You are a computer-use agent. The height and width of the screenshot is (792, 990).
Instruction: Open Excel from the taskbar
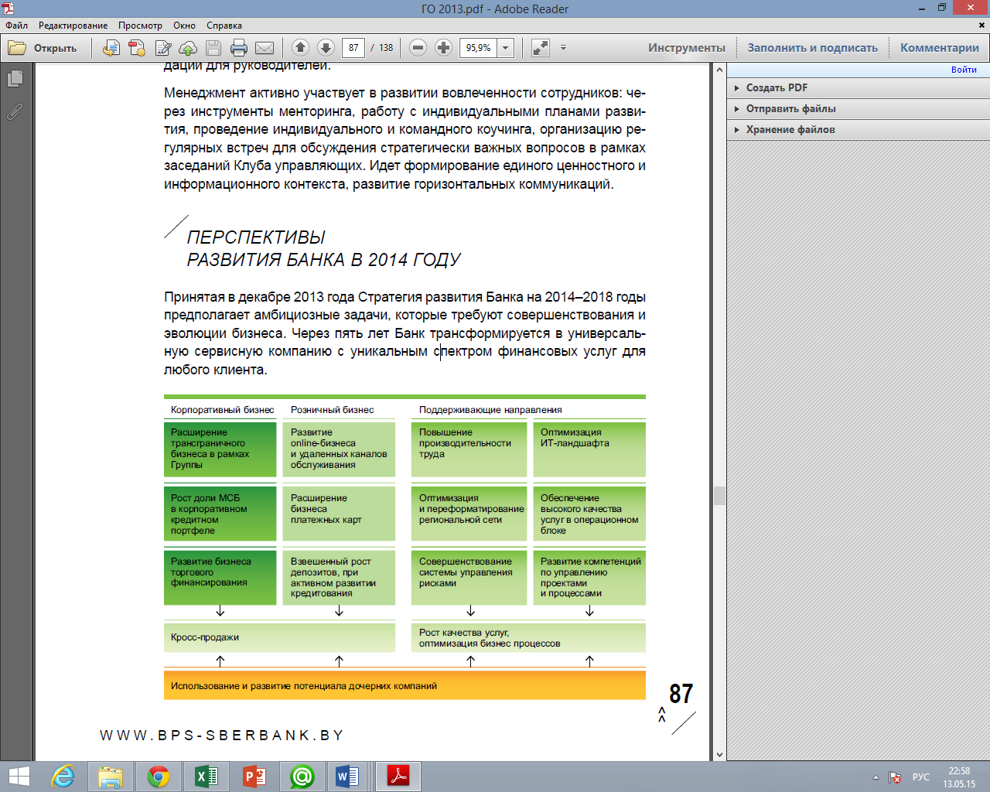coord(207,777)
